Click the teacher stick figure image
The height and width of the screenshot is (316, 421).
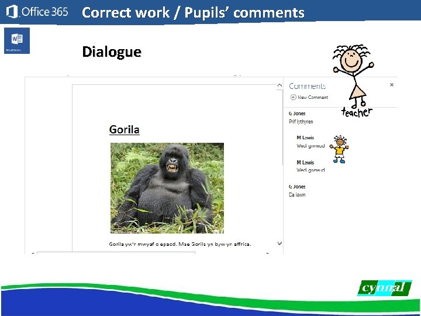tap(353, 81)
